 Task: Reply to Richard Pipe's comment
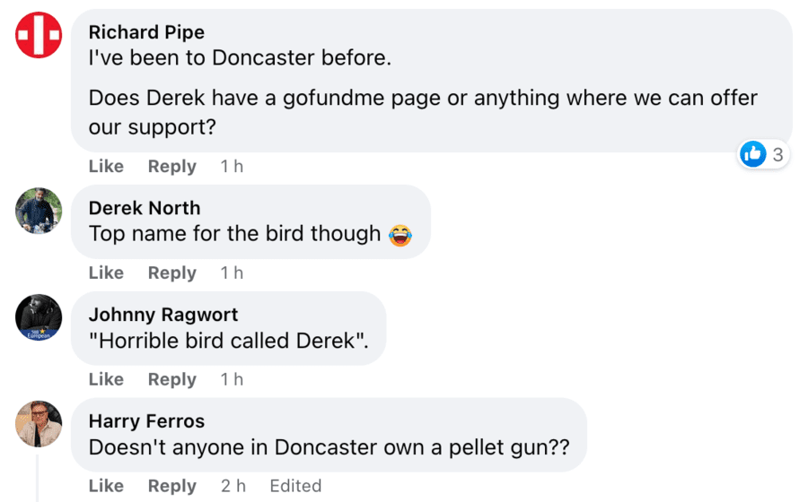pyautogui.click(x=171, y=167)
